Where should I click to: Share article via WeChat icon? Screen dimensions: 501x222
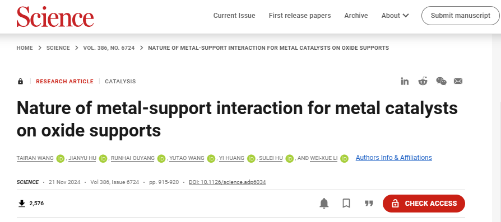441,81
